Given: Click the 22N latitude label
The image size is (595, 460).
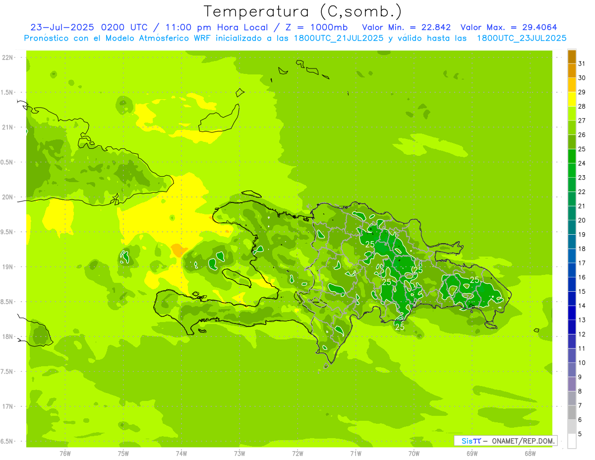Looking at the screenshot, I should tap(7, 58).
